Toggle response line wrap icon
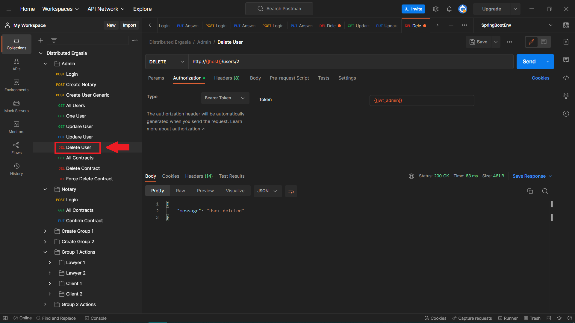 (291, 191)
